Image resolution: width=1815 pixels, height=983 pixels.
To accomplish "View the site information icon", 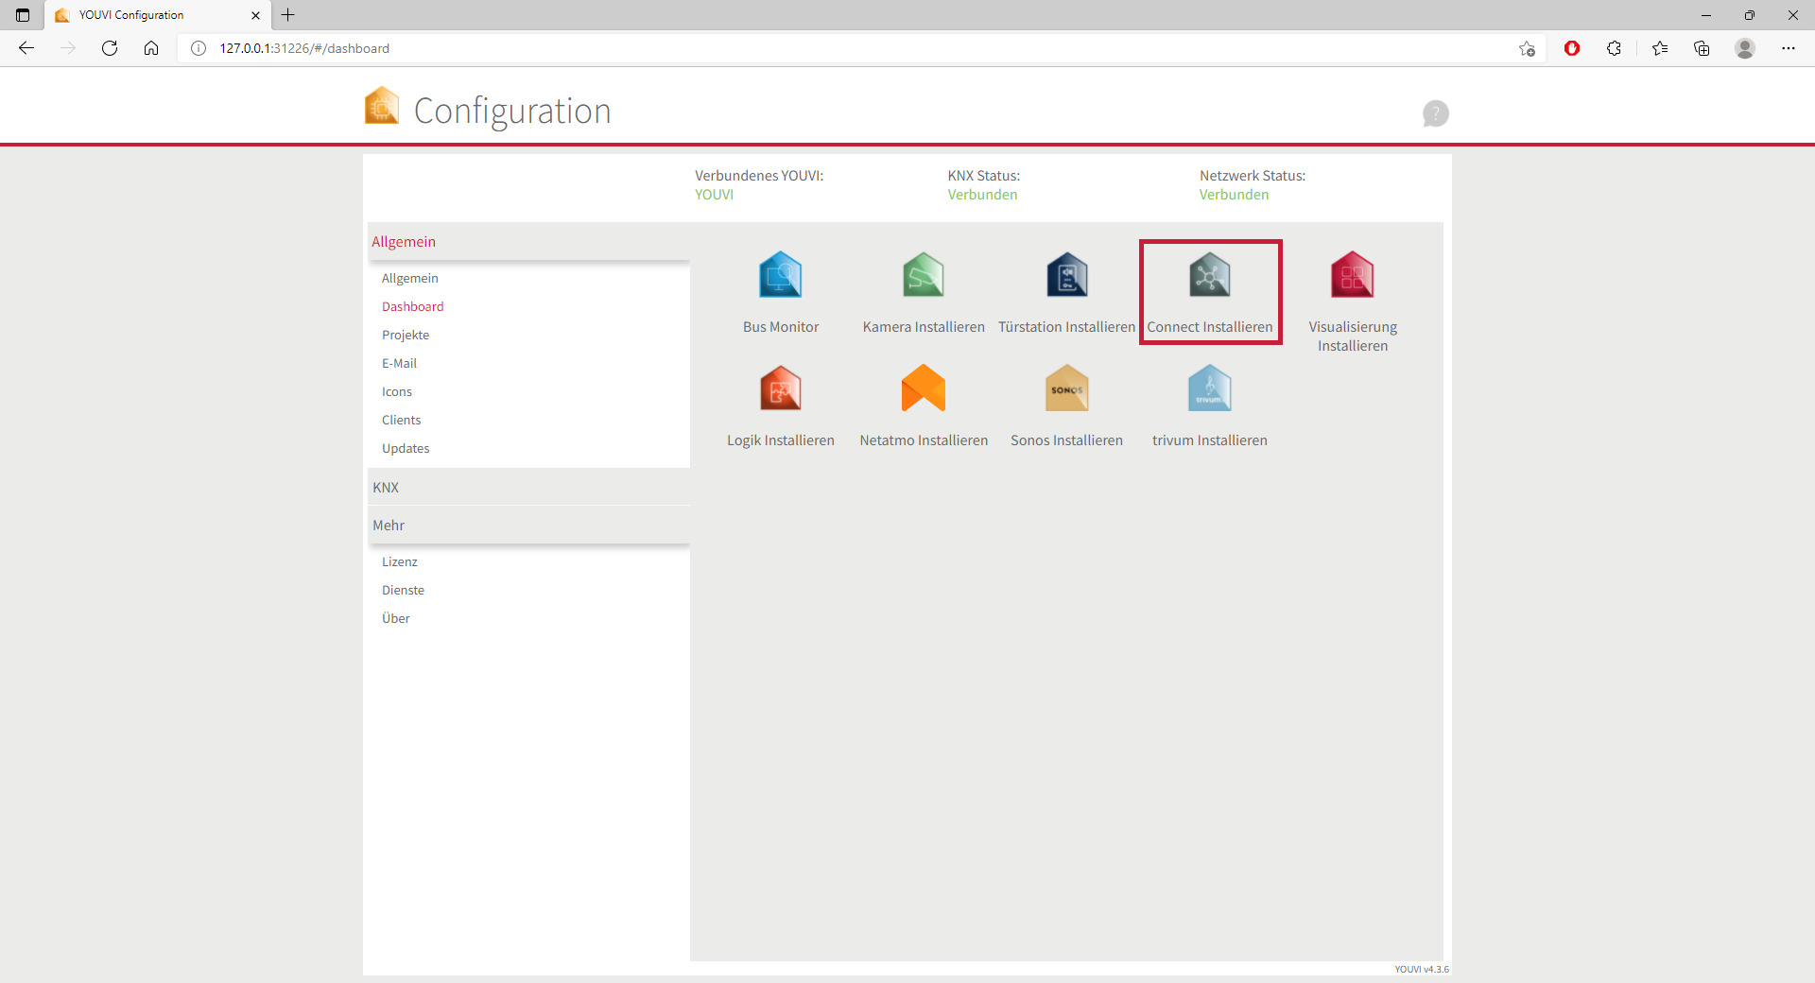I will point(199,48).
